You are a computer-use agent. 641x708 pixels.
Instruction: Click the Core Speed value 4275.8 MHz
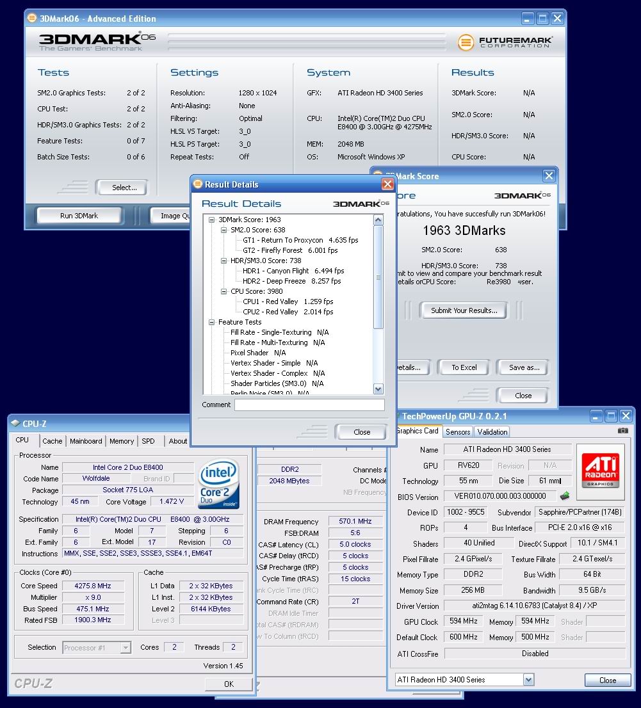(x=93, y=586)
